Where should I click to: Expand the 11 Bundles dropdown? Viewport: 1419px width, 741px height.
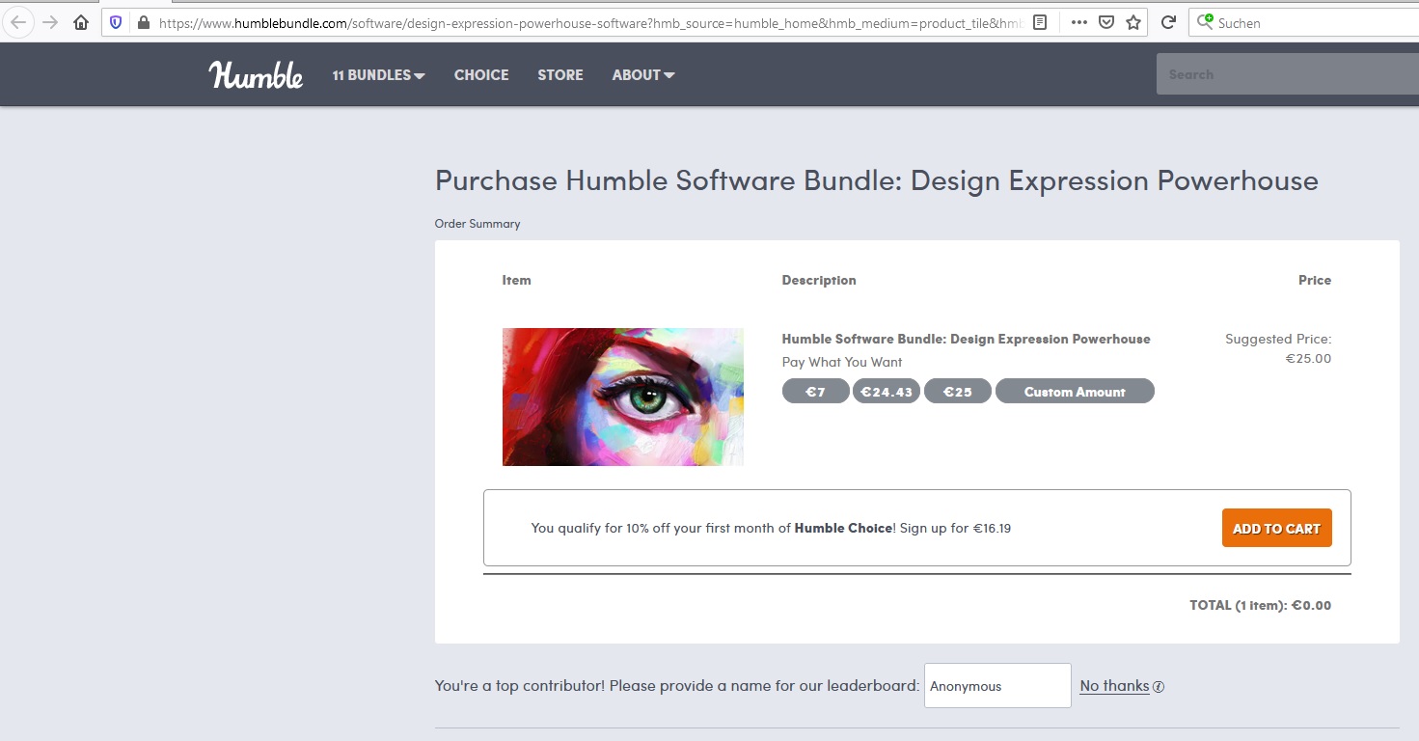click(x=378, y=74)
